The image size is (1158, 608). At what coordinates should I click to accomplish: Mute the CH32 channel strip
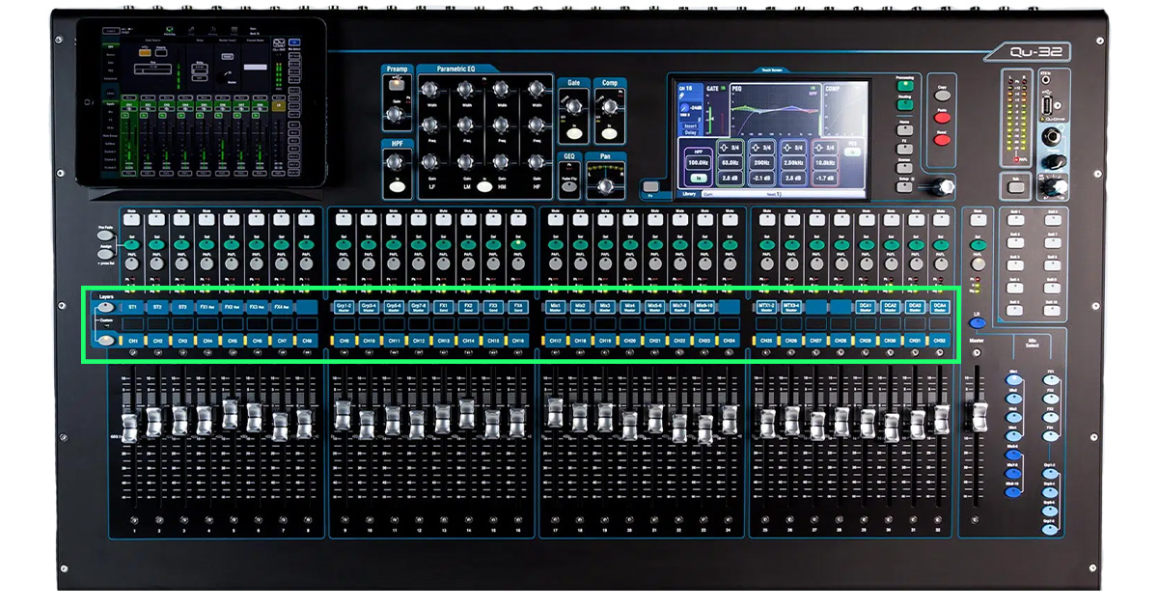click(x=941, y=221)
